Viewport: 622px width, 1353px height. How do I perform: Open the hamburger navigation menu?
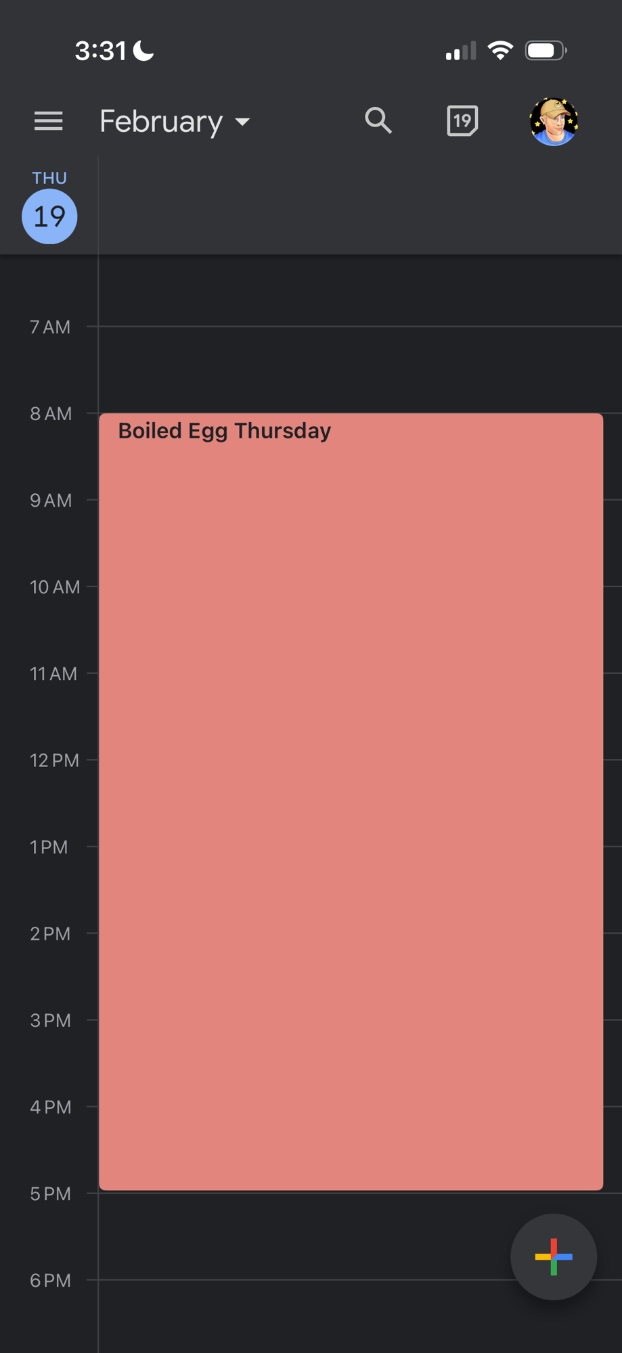coord(48,122)
